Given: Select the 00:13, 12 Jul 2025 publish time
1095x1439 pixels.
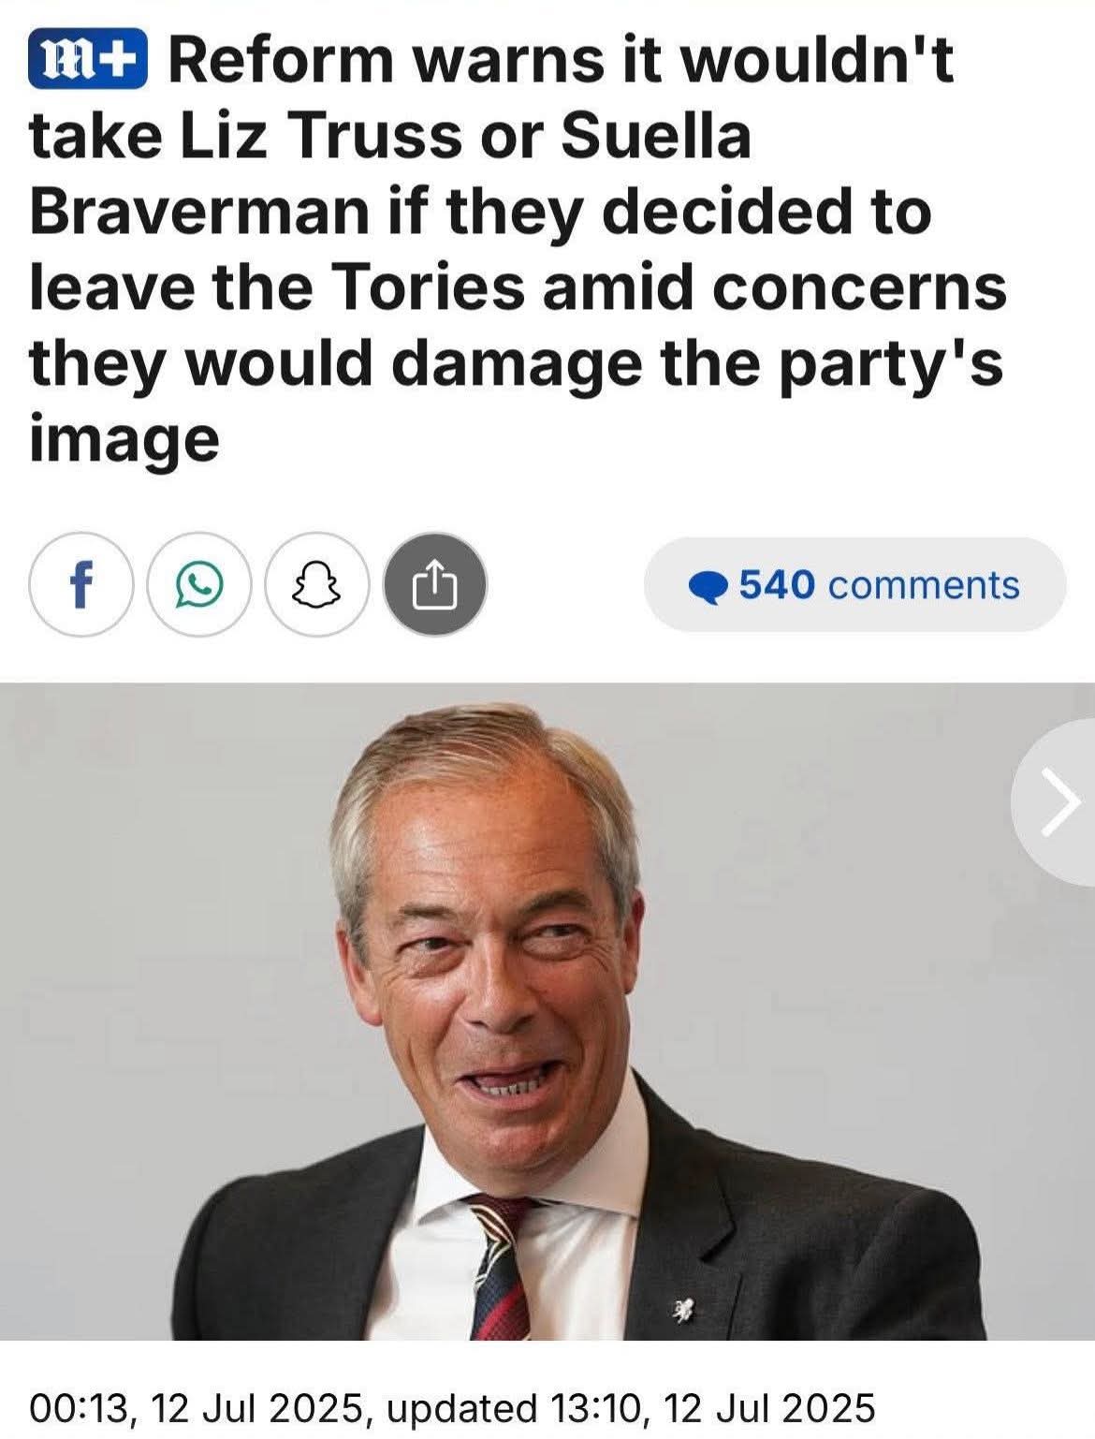Looking at the screenshot, I should (x=194, y=1408).
